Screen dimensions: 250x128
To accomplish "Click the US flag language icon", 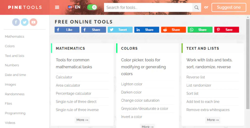I will [70, 7].
